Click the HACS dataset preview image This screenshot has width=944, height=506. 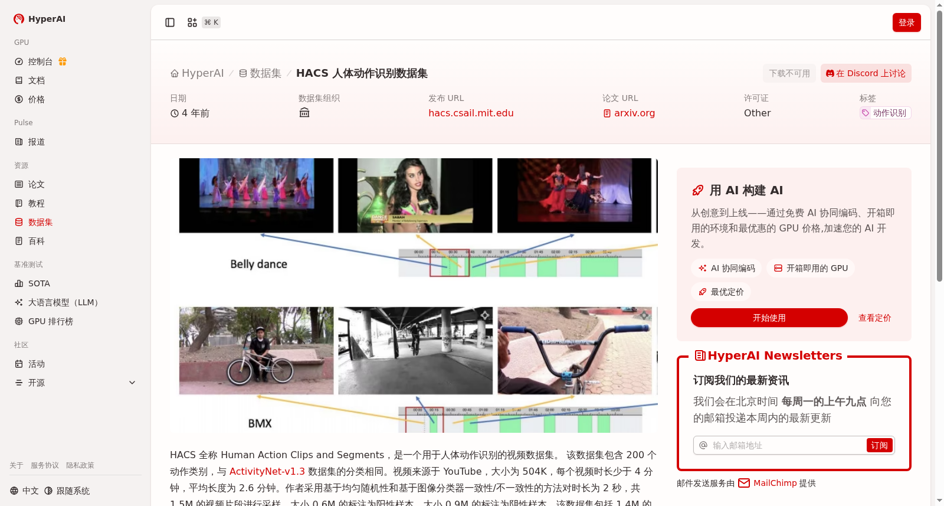(x=414, y=295)
